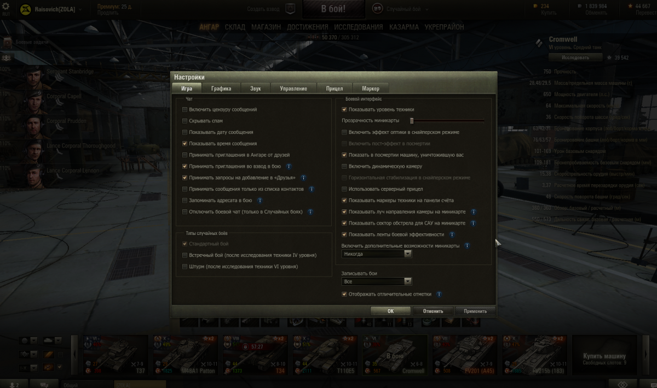Image resolution: width=657 pixels, height=388 pixels.
Task: Click info icon beside contacts-only messages option
Action: coord(311,189)
